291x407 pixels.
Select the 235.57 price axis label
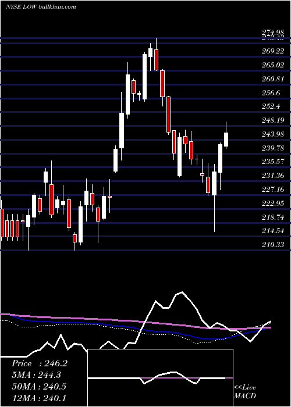(273, 162)
